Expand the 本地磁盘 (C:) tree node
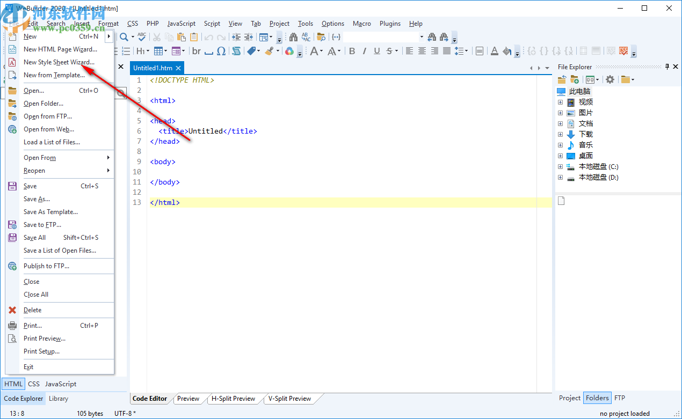Viewport: 682px width, 419px height. (560, 167)
